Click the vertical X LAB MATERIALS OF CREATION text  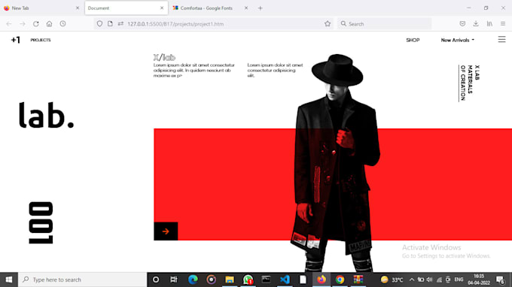[x=470, y=83]
